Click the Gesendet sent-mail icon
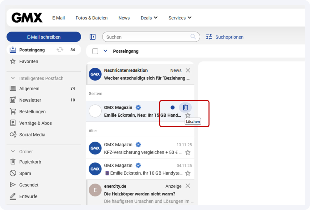This screenshot has height=210, width=310. [x=13, y=185]
